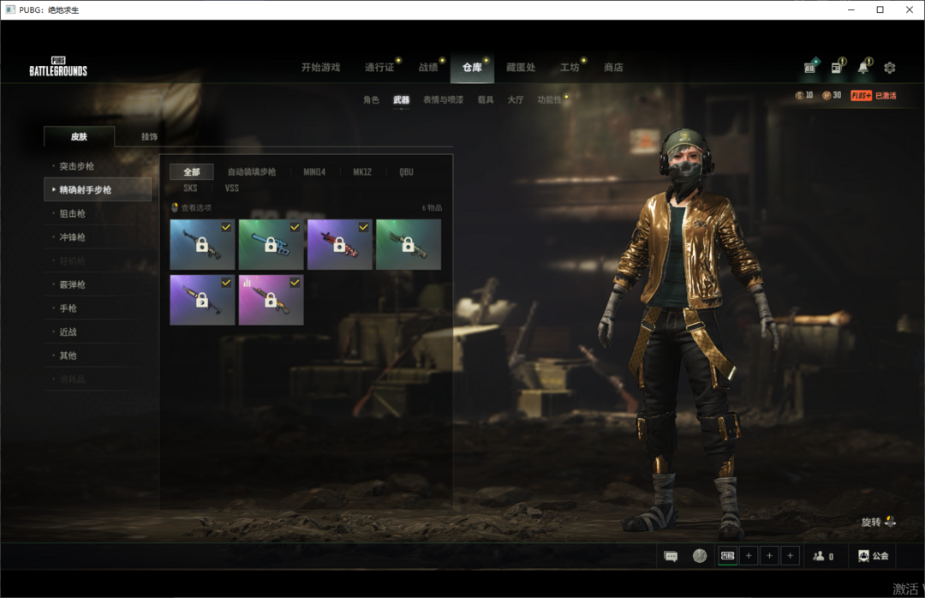The image size is (925, 598).
Task: Open the 公会 guild emblem icon
Action: [863, 555]
